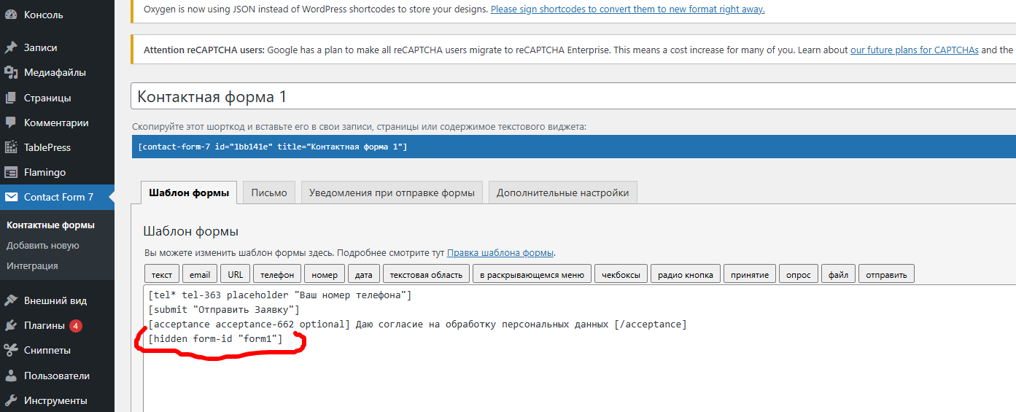This screenshot has width=1016, height=412.
Task: Click the телефон tag button
Action: point(277,274)
